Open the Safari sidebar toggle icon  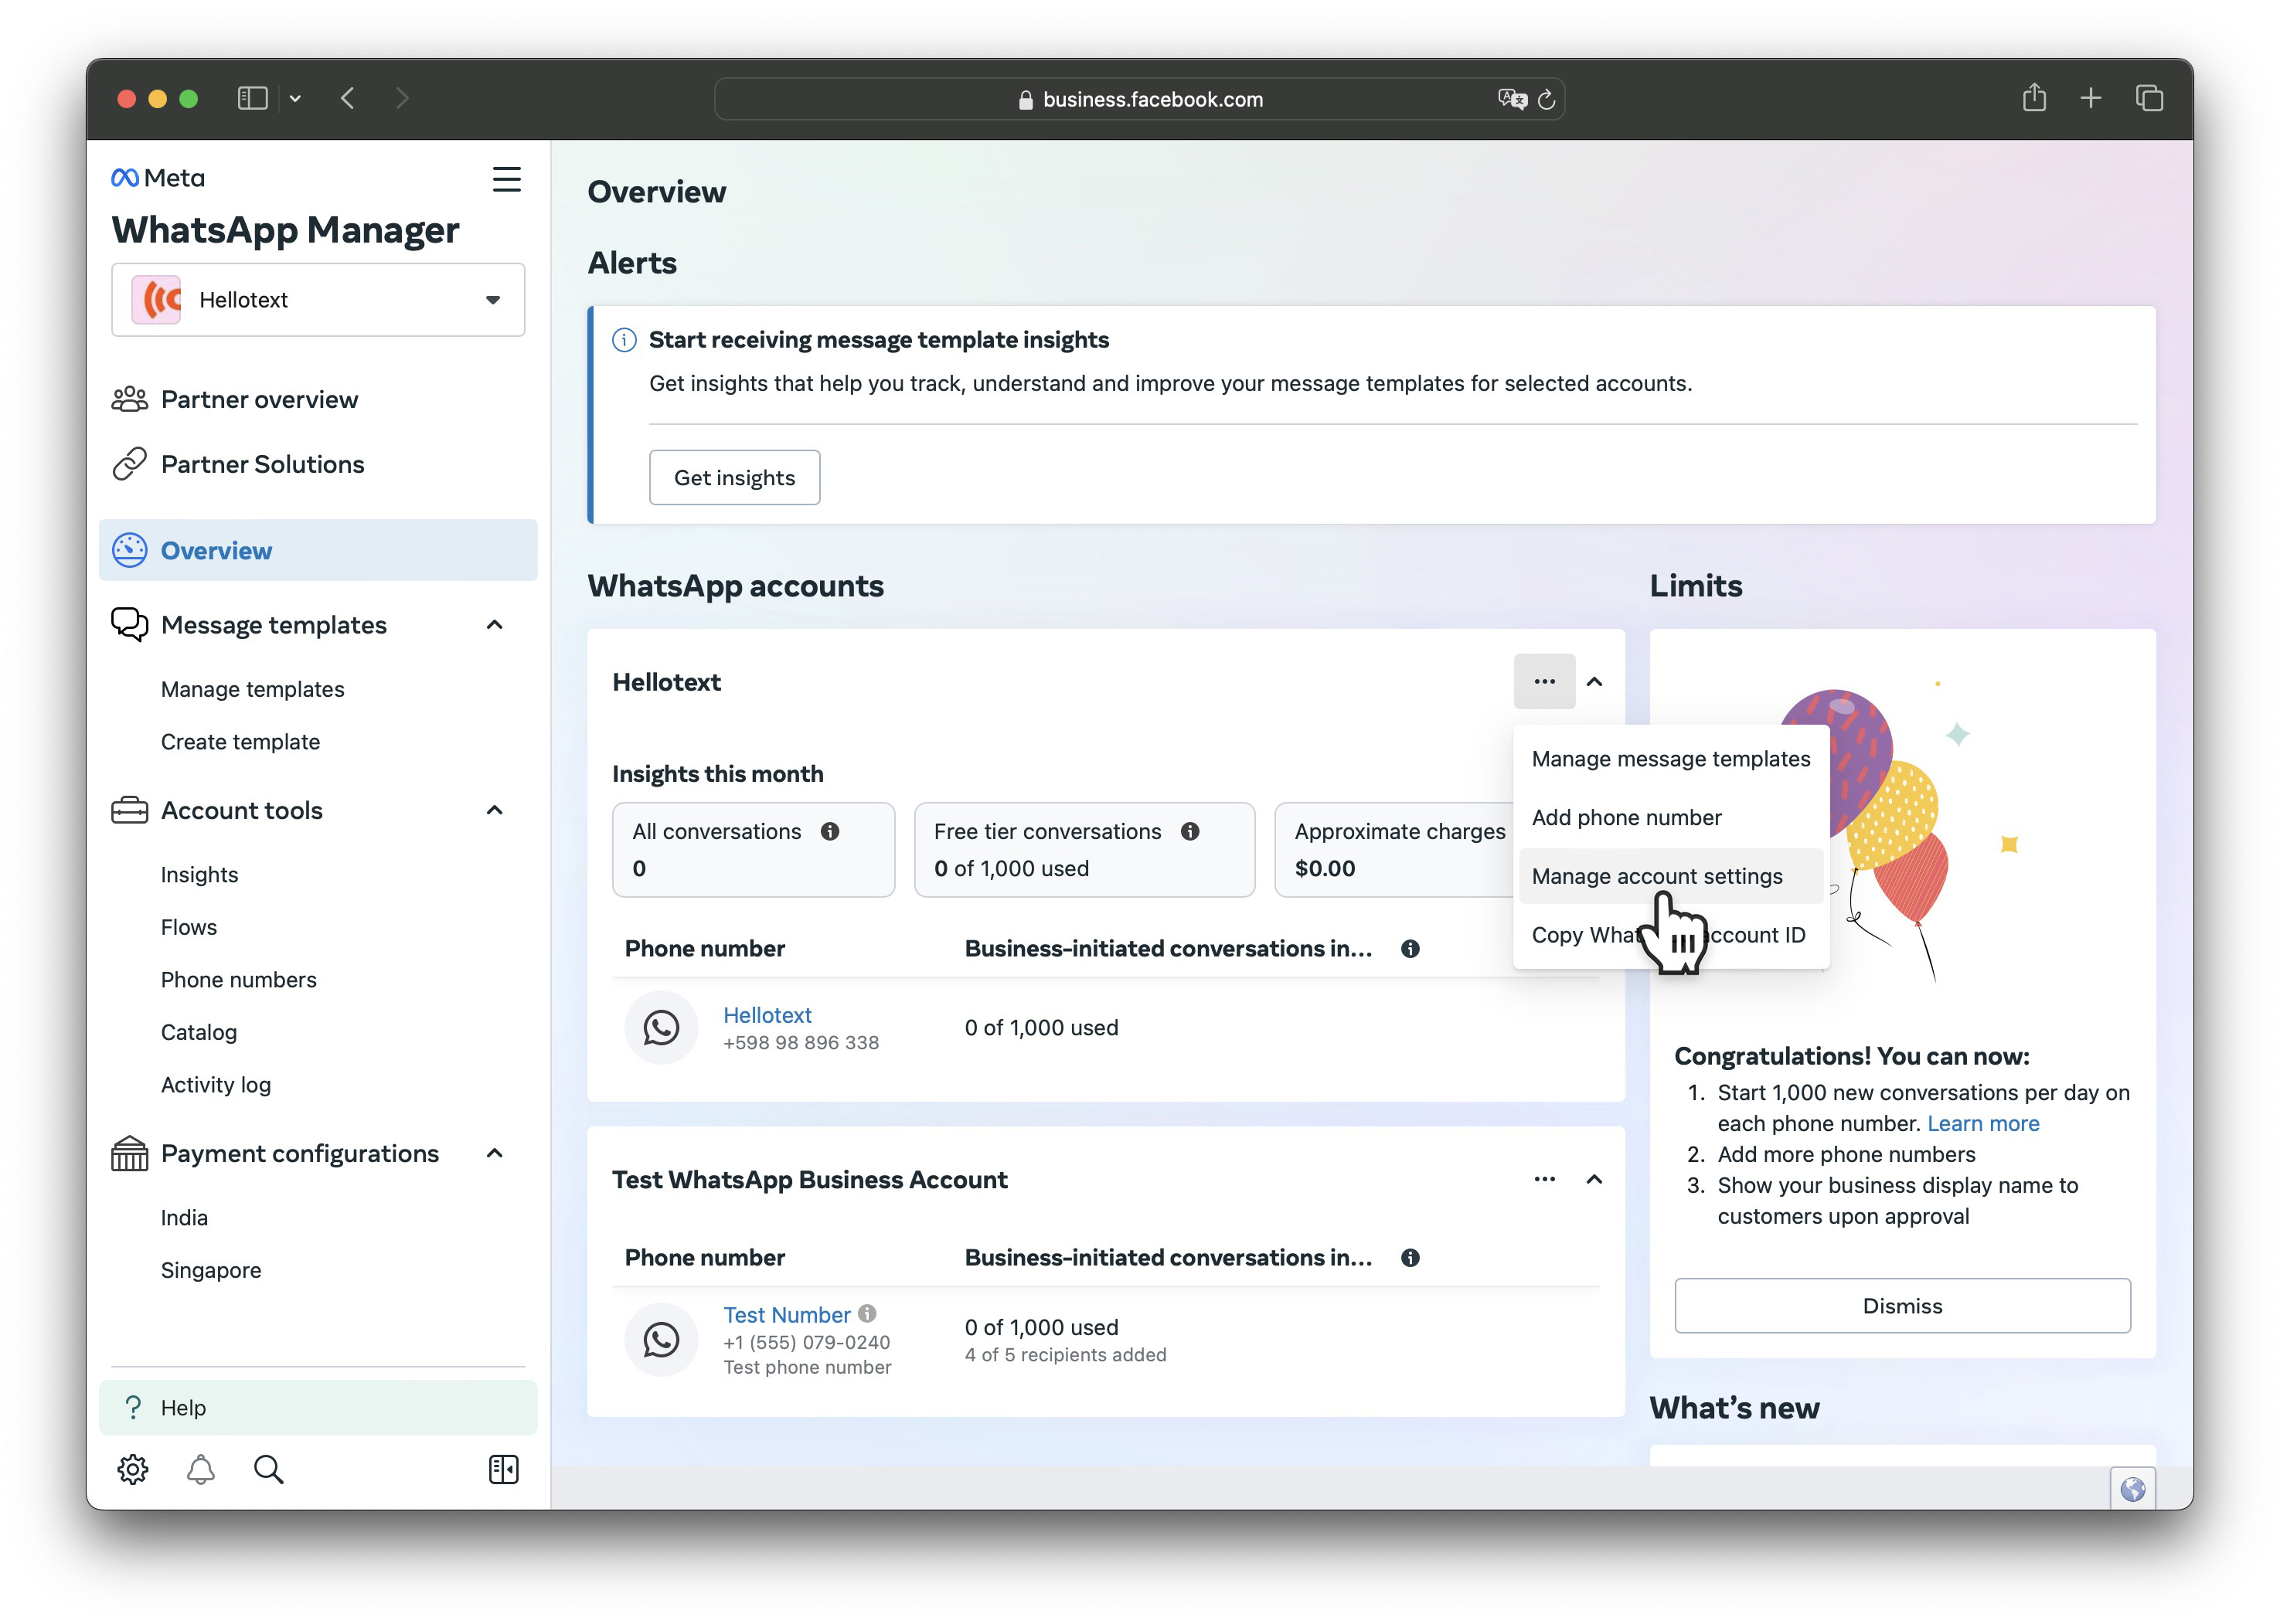point(252,98)
